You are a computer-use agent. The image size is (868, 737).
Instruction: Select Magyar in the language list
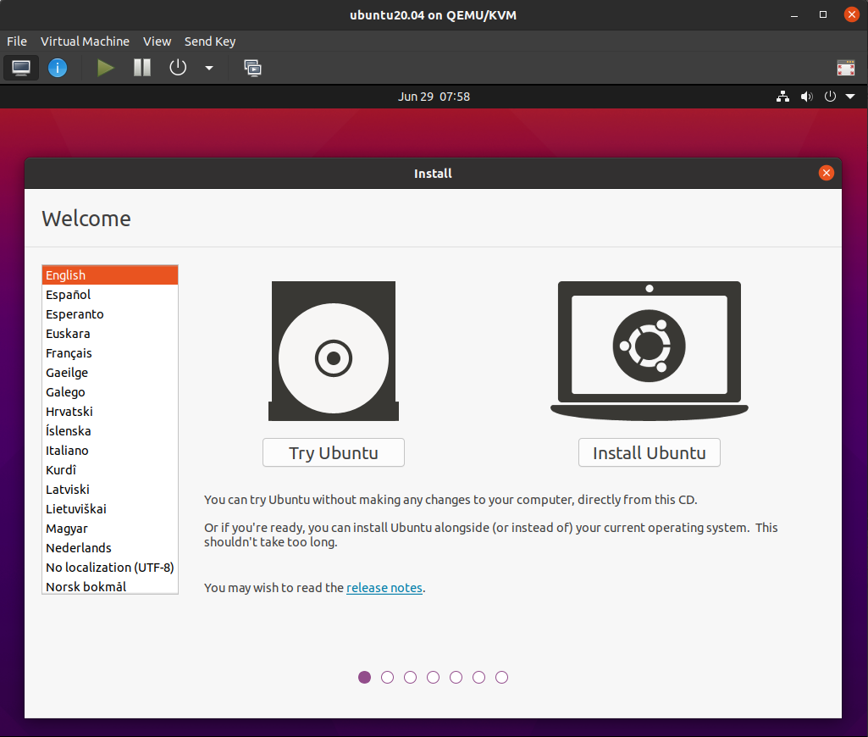coord(109,529)
